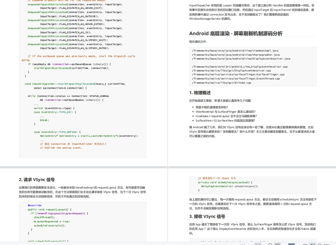Click the call "startDispatchCycleLocked(currentTime, connection);"
Viewport: 336px width, 245px height.
[72, 68]
